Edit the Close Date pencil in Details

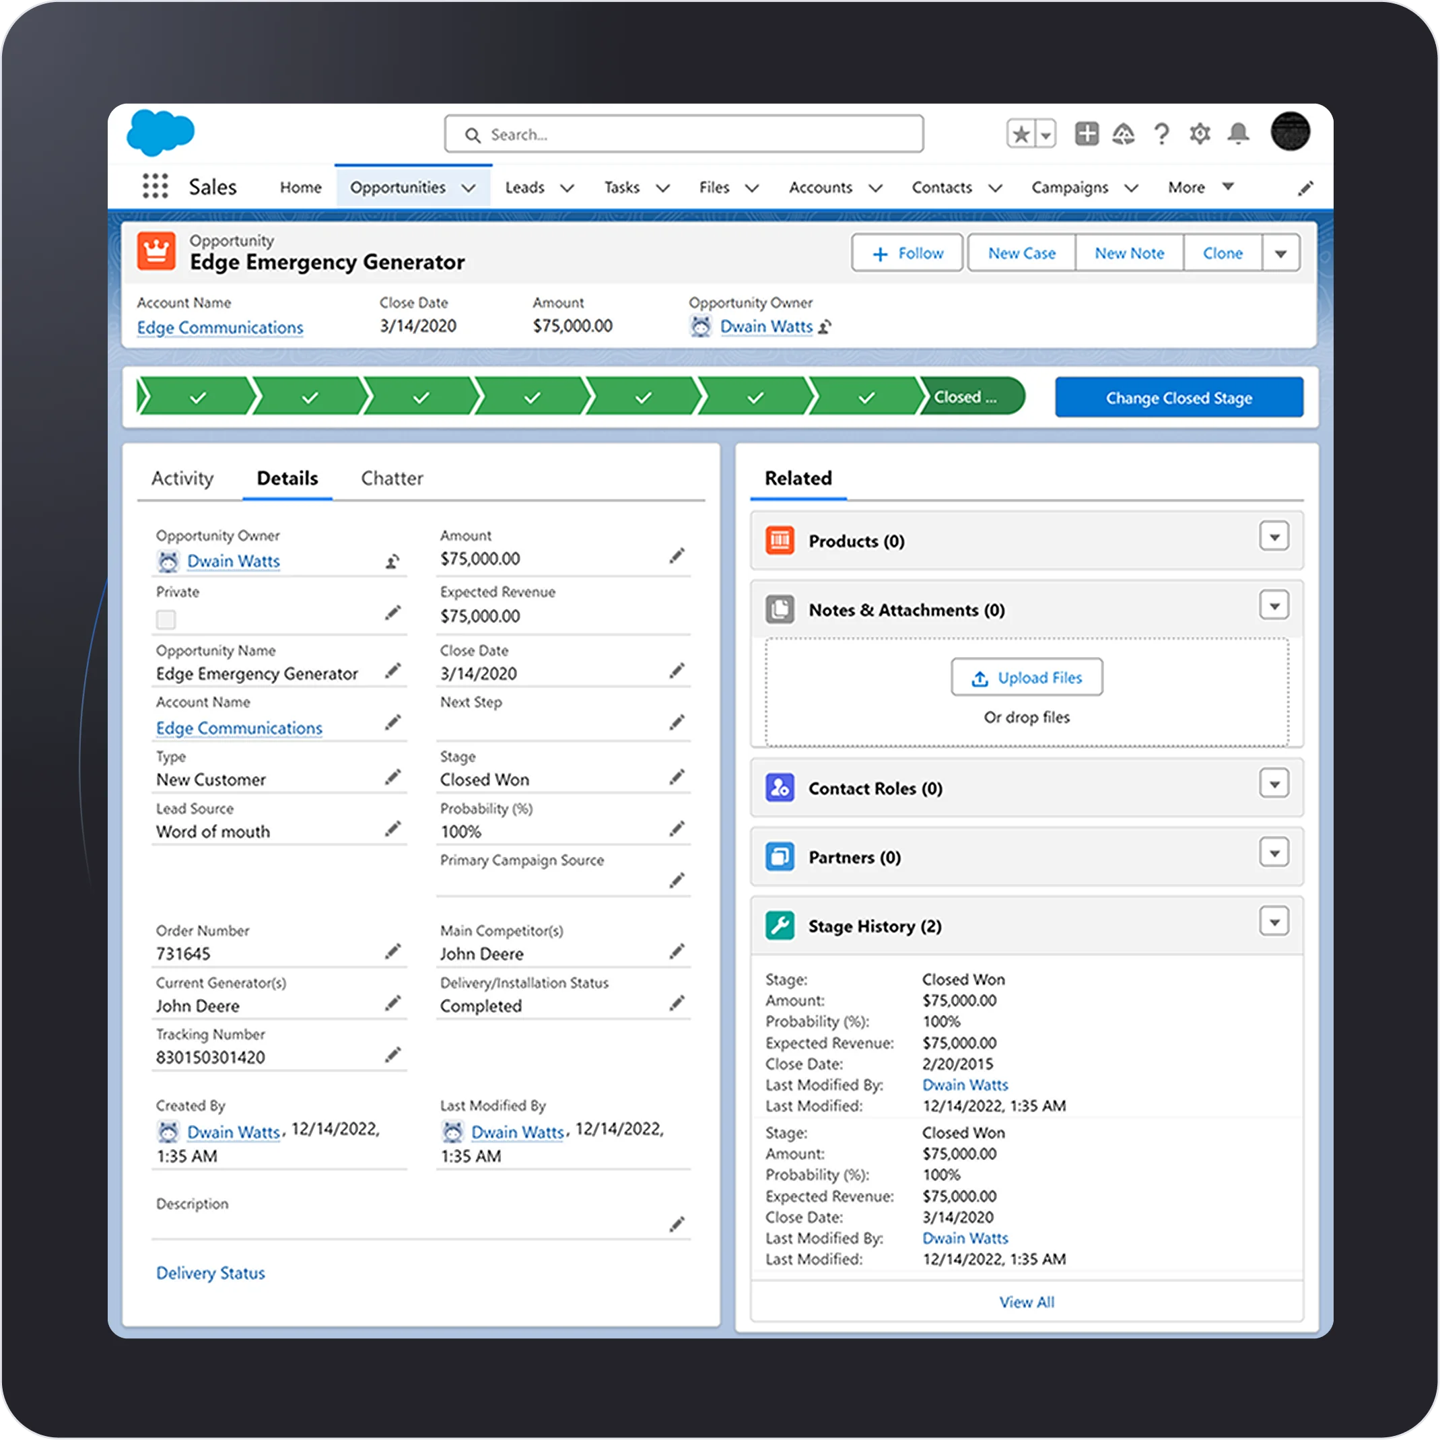(x=677, y=671)
